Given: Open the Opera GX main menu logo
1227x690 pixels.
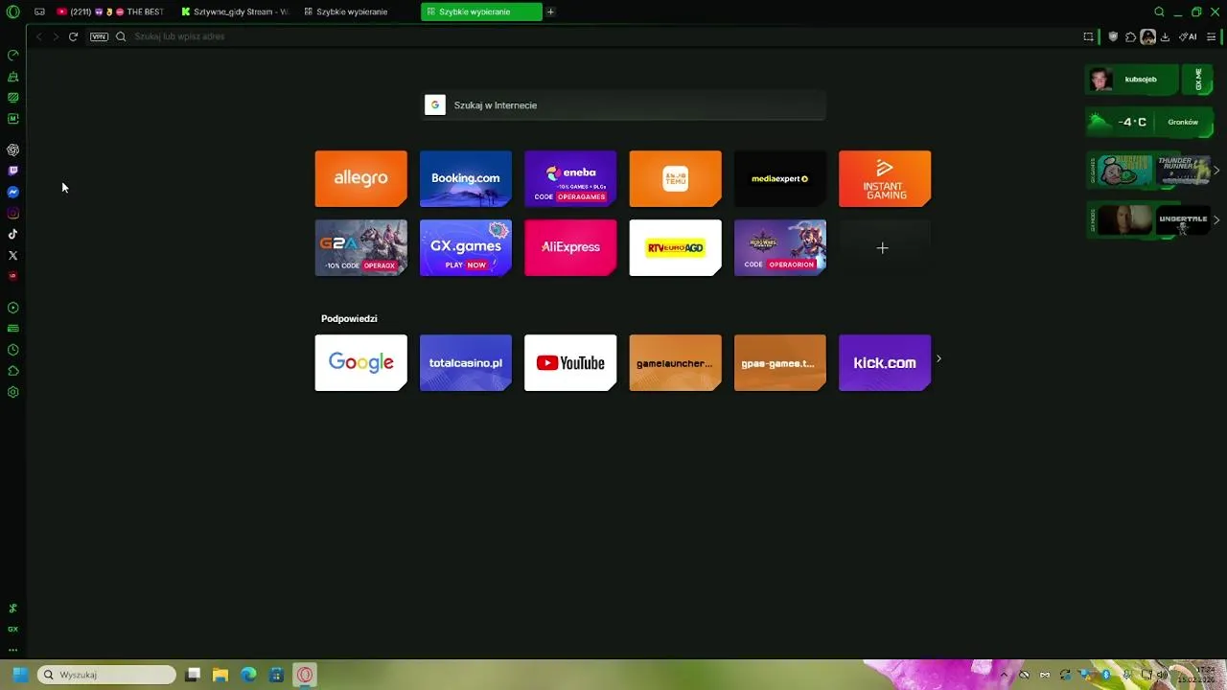Looking at the screenshot, I should 12,11.
